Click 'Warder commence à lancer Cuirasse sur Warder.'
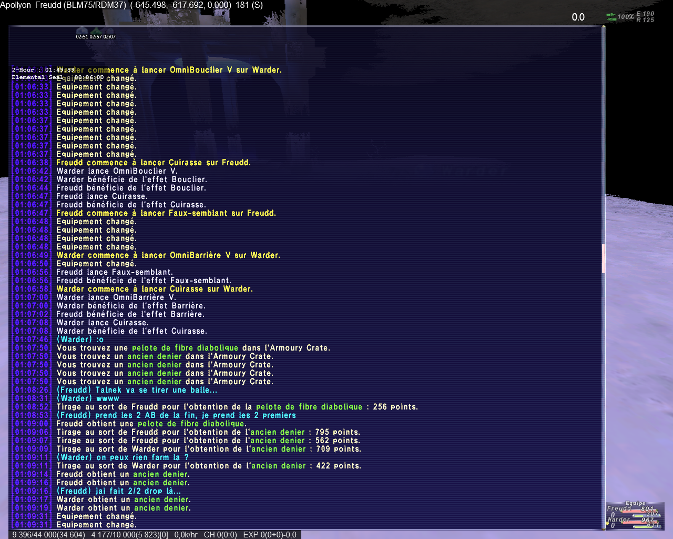 [155, 289]
